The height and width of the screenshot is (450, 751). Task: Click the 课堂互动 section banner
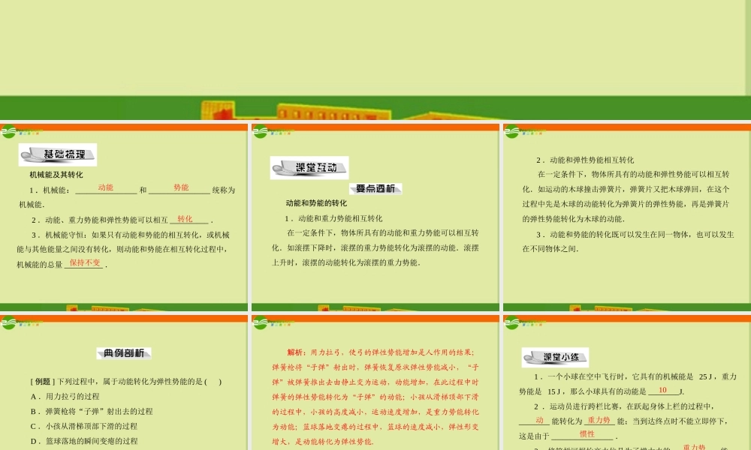coord(309,167)
